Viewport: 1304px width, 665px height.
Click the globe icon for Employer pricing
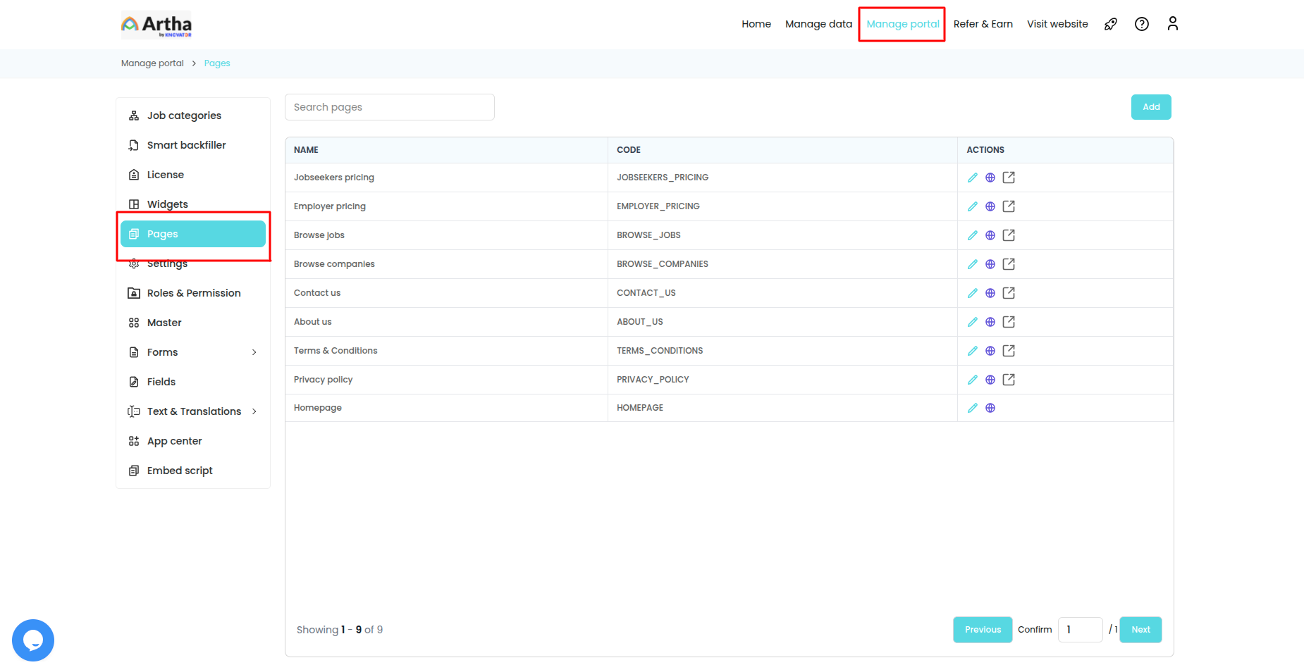click(990, 206)
